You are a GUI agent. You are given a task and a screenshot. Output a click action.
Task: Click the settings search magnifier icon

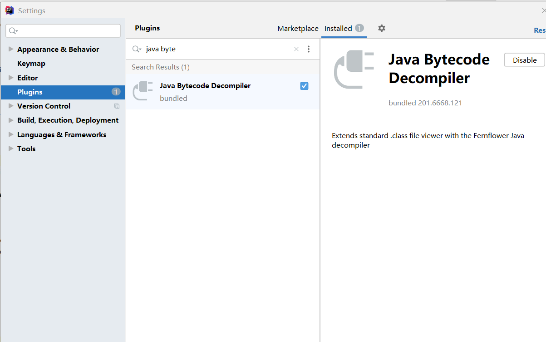coord(13,31)
